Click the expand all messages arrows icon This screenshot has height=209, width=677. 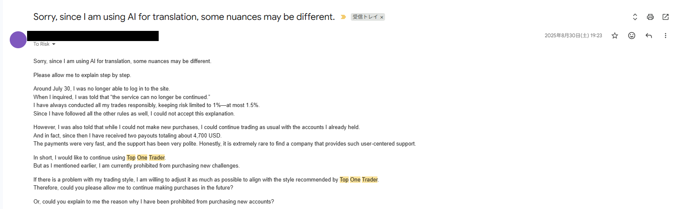pyautogui.click(x=635, y=17)
